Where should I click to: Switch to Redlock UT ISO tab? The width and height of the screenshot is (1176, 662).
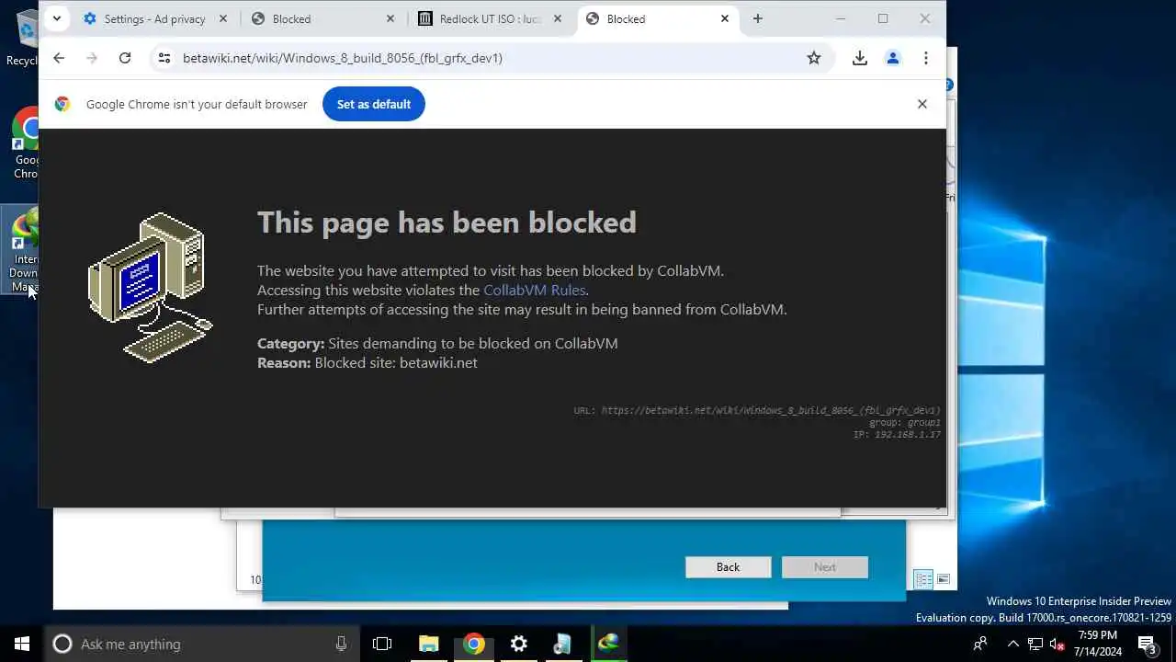[491, 18]
